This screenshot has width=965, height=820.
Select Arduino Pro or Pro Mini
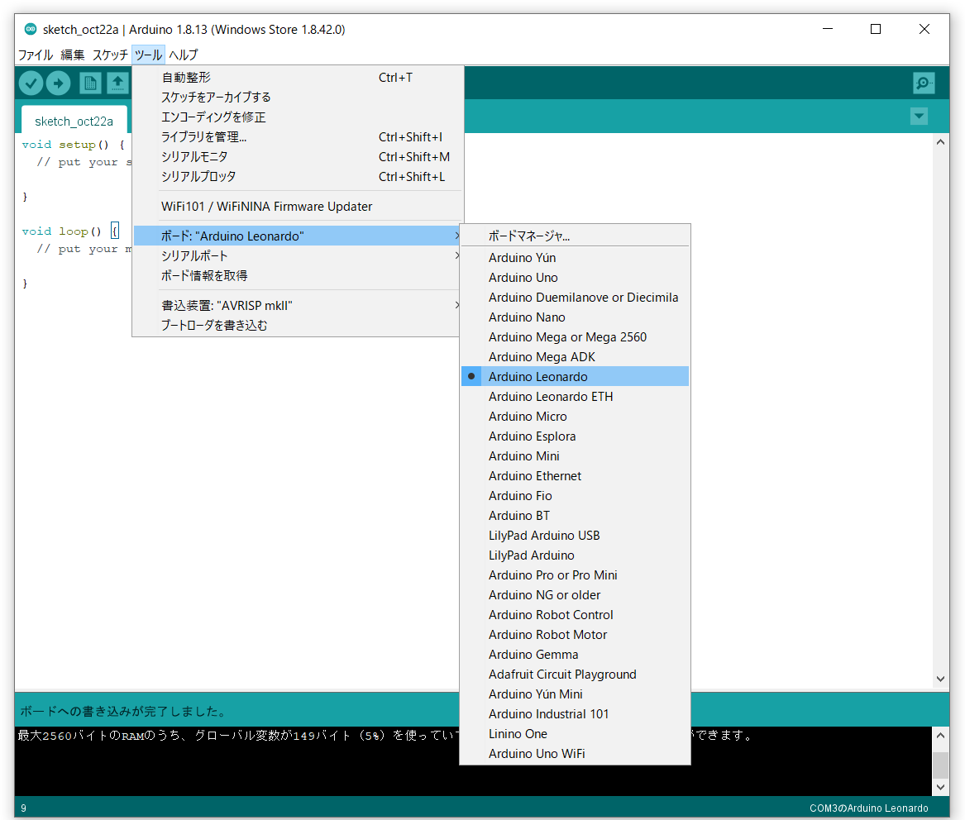pos(575,574)
